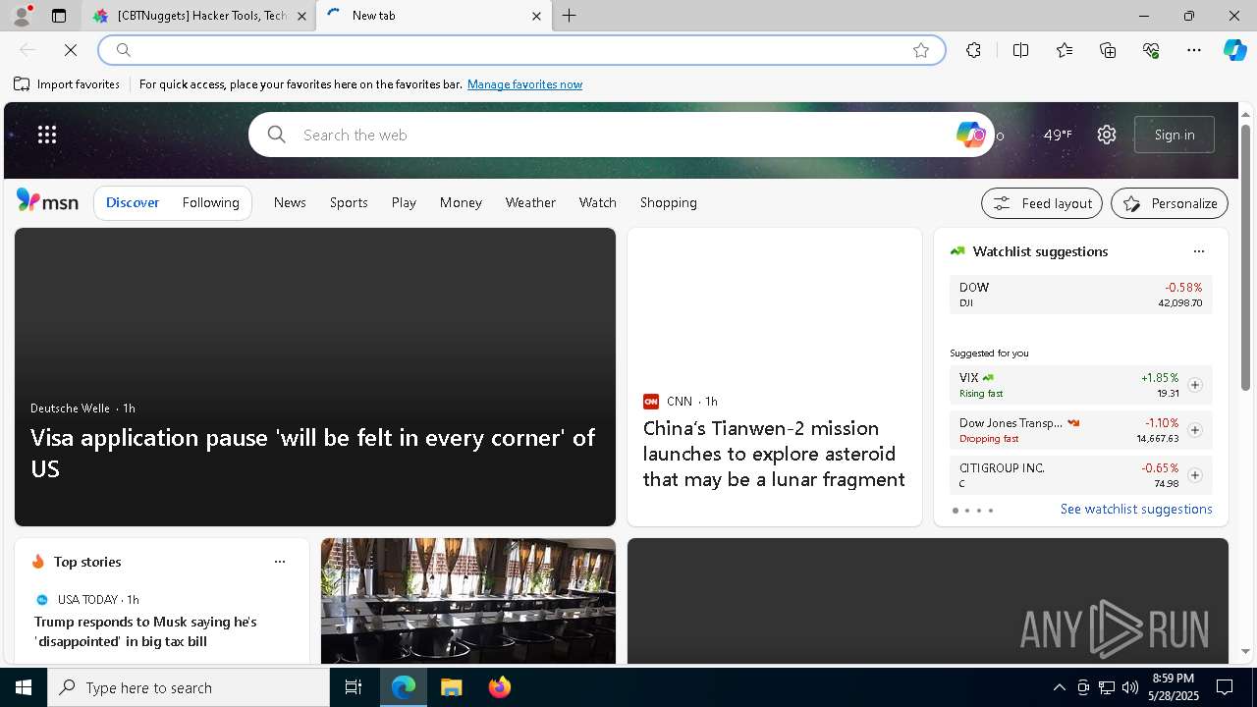Open the restaurant interior photo card

click(468, 601)
